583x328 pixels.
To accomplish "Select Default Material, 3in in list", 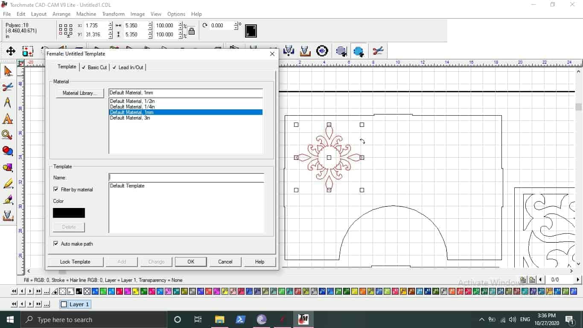I will click(x=186, y=118).
